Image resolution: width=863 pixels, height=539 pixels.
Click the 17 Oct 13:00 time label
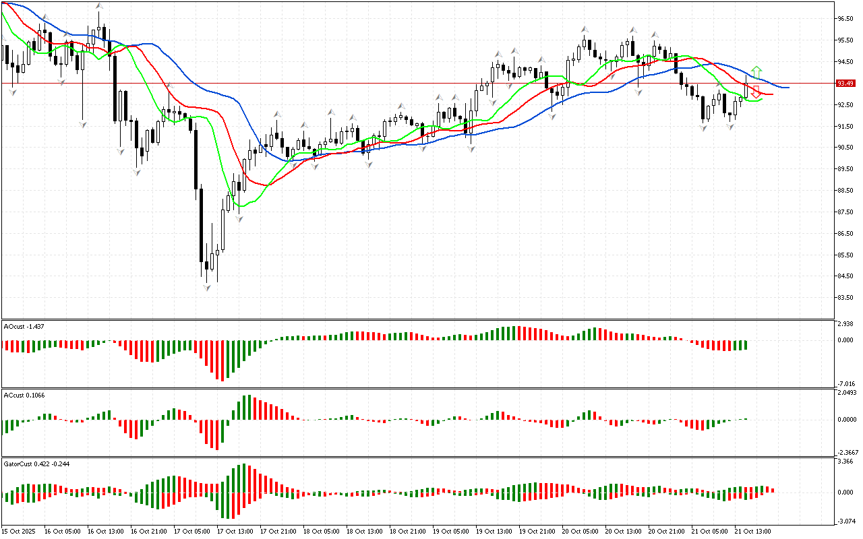tap(236, 531)
